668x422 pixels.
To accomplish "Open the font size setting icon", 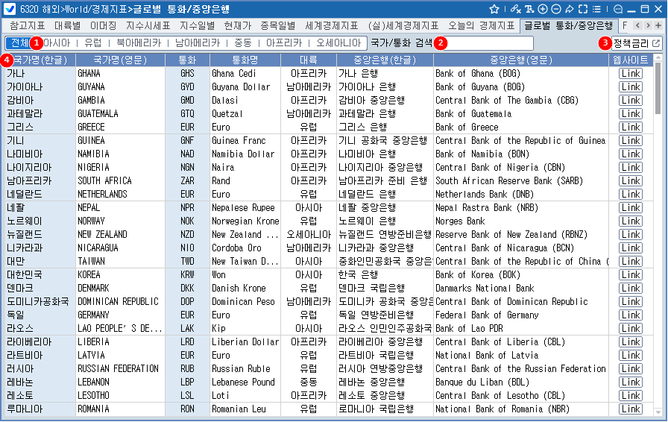I will coord(529,9).
